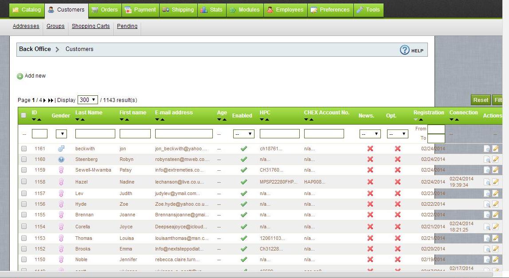The width and height of the screenshot is (509, 278).
Task: Open the Display 300 results dropdown
Action: pyautogui.click(x=88, y=100)
